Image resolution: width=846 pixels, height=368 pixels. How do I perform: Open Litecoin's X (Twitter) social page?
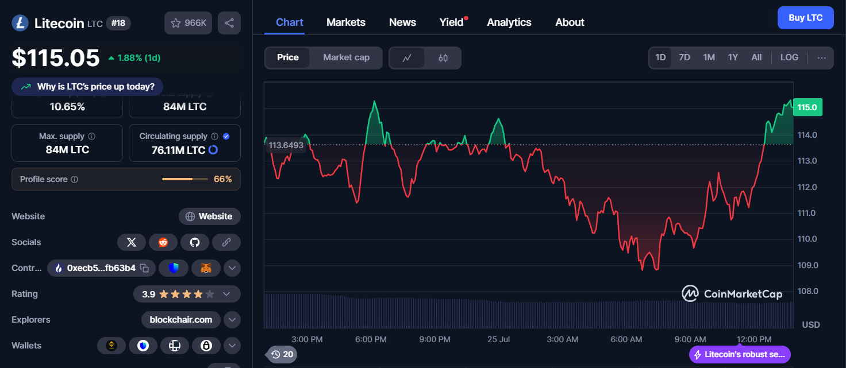pyautogui.click(x=132, y=242)
